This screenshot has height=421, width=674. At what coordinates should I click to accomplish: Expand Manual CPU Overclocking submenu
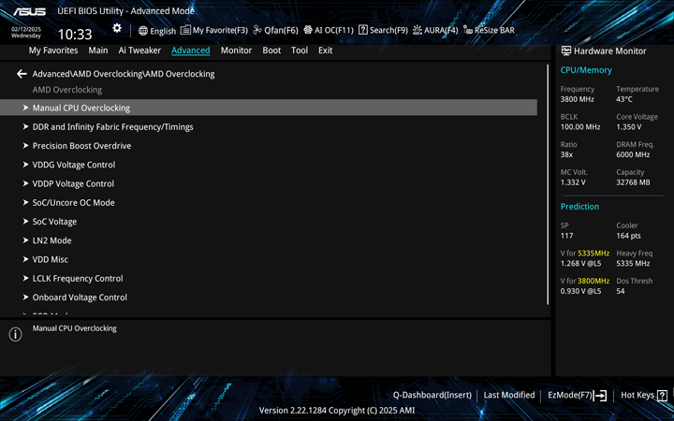tap(81, 108)
